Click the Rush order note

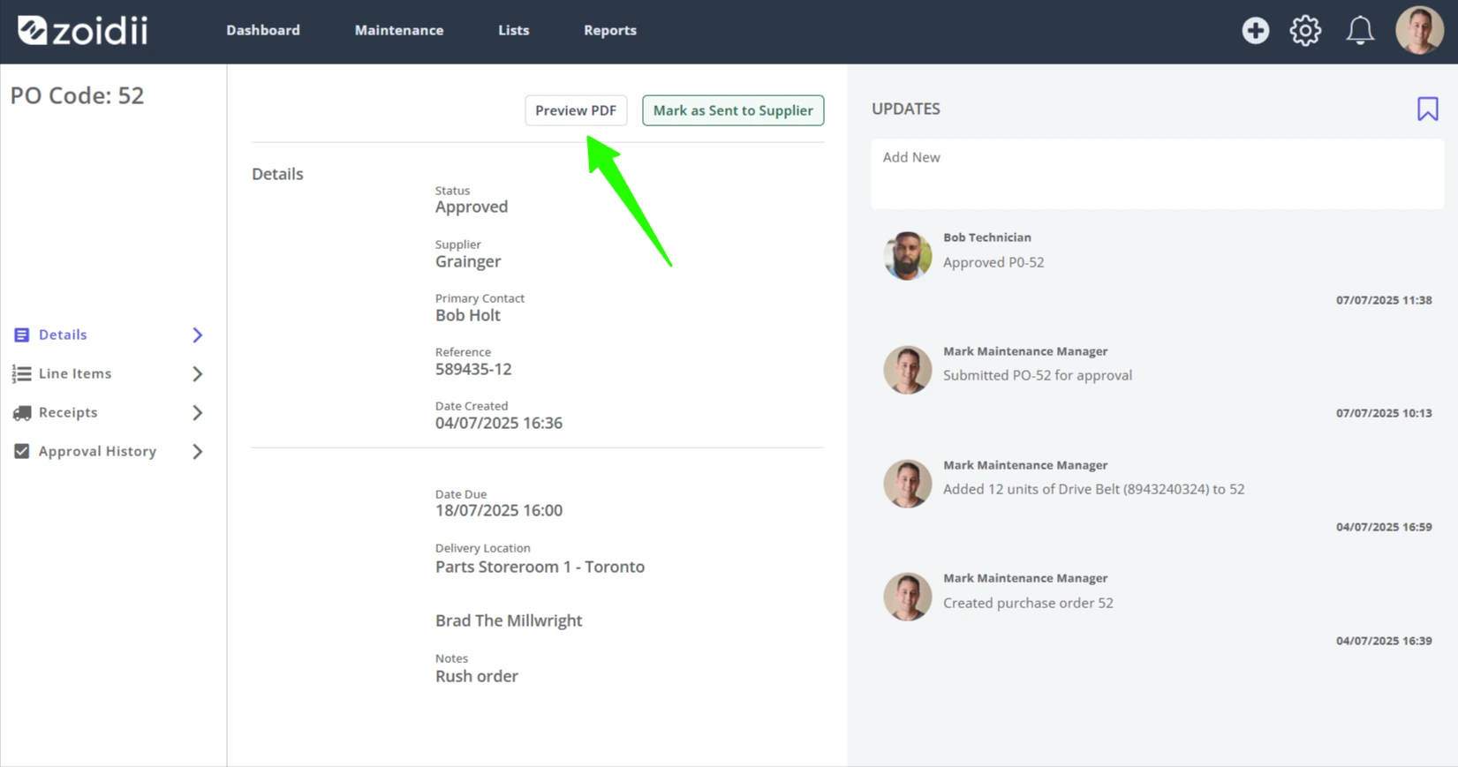click(x=477, y=676)
